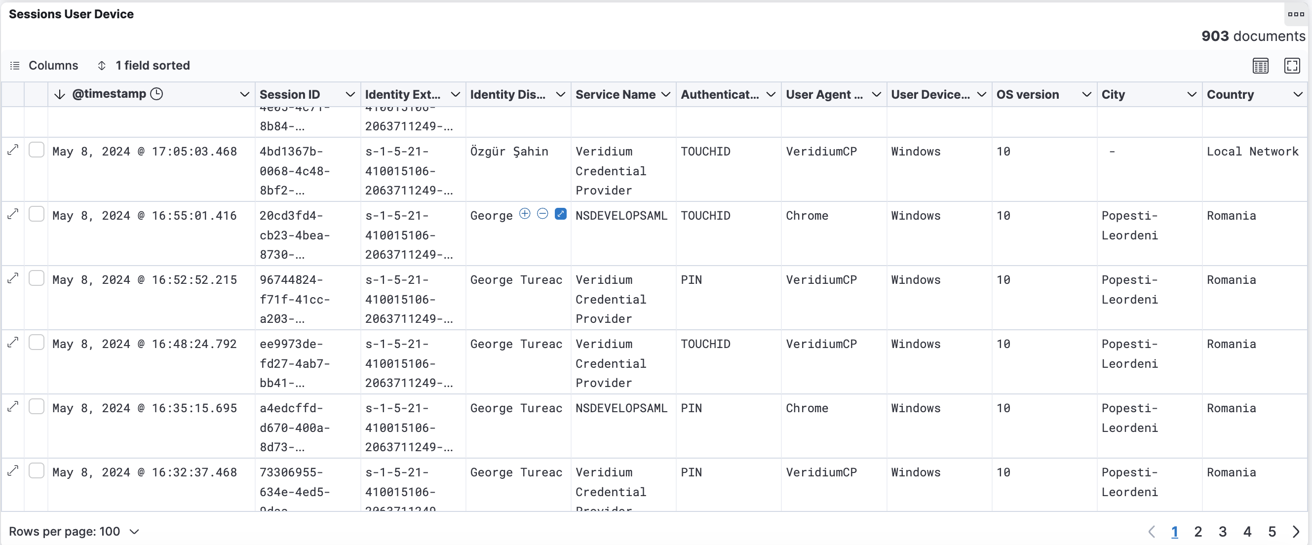
Task: Go to next page arrow
Action: [1296, 532]
